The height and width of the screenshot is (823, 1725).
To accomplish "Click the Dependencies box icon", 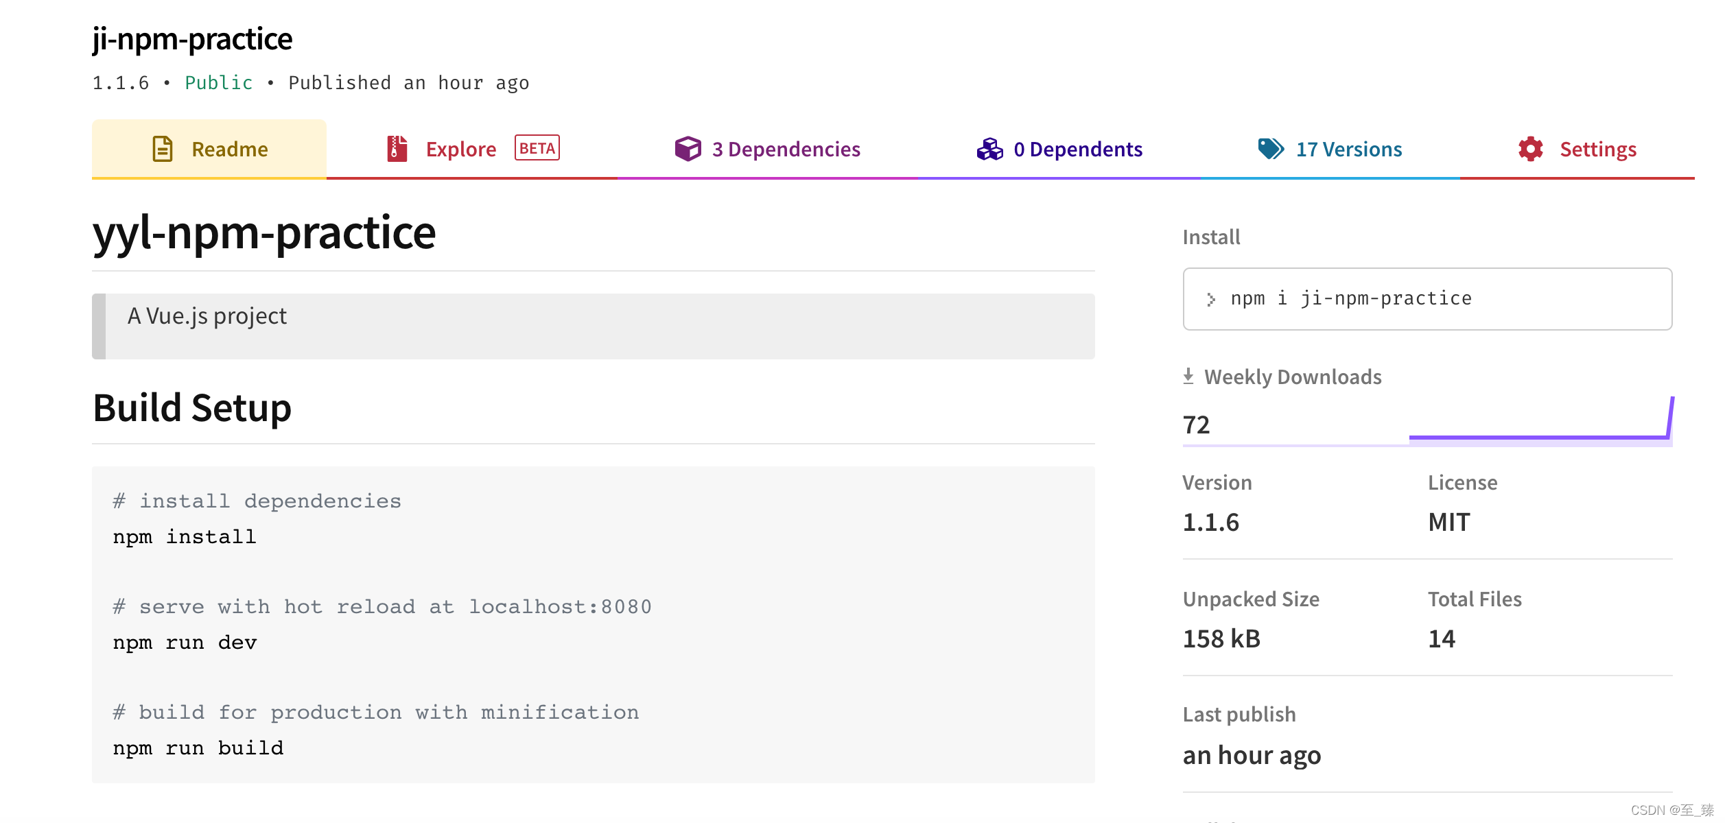I will (x=688, y=149).
